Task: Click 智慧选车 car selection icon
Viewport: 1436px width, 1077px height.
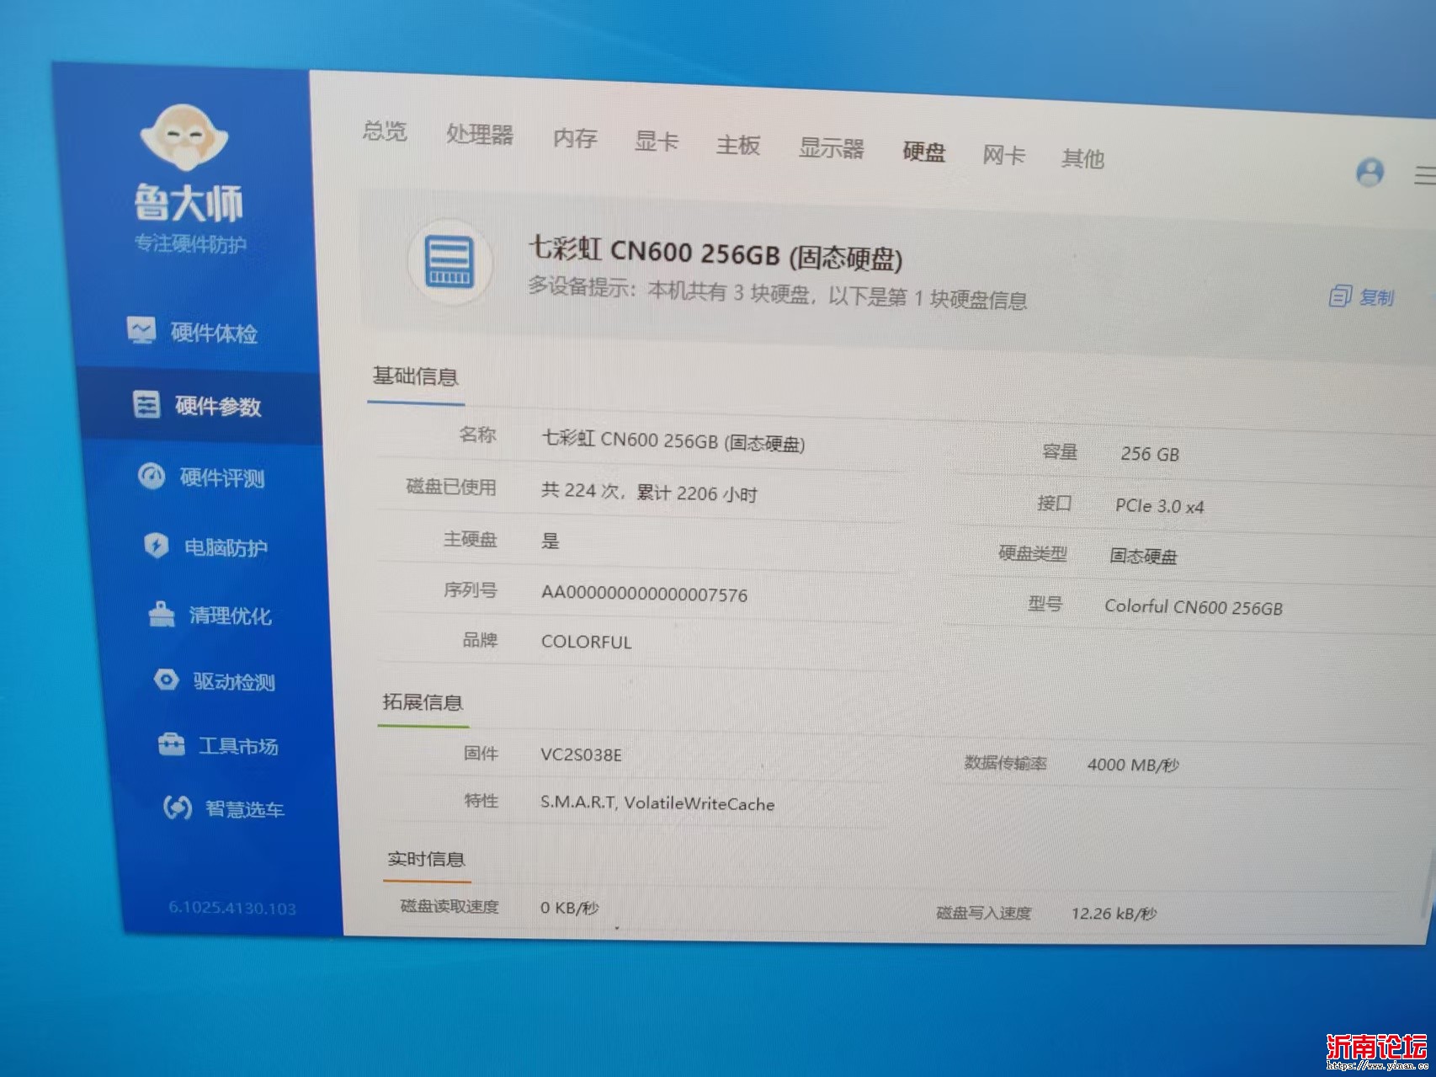Action: pos(178,808)
